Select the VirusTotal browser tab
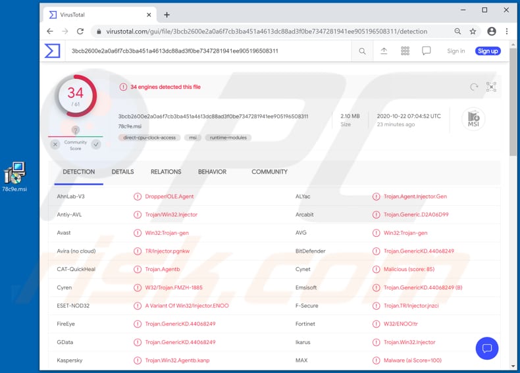This screenshot has height=373, width=520. [x=100, y=14]
